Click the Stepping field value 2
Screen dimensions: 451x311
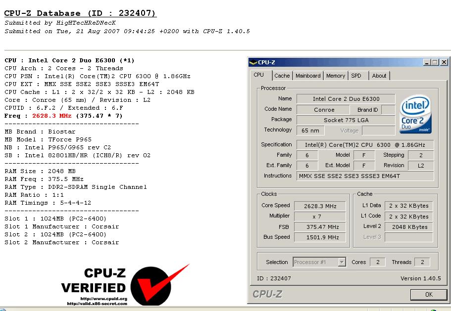coord(421,155)
